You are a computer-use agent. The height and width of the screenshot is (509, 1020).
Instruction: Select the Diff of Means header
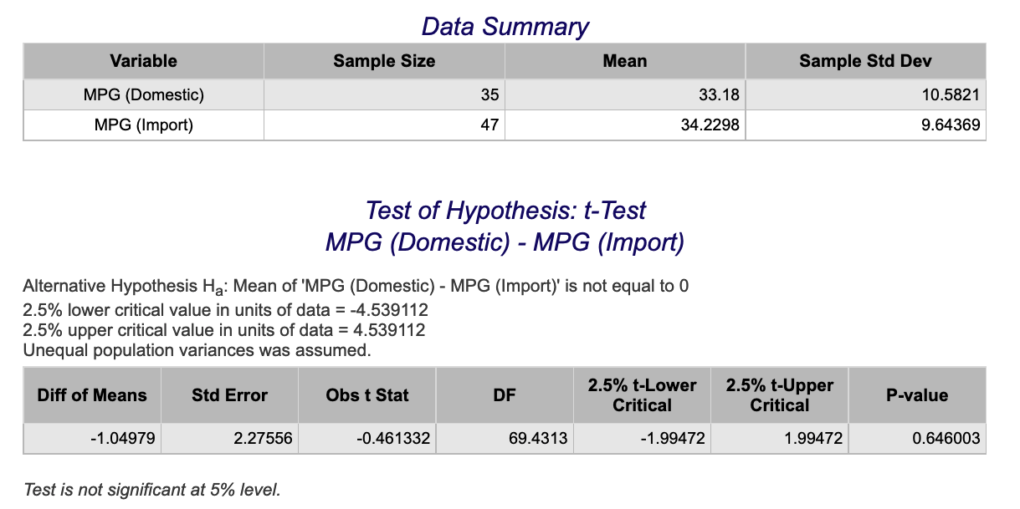coord(92,395)
